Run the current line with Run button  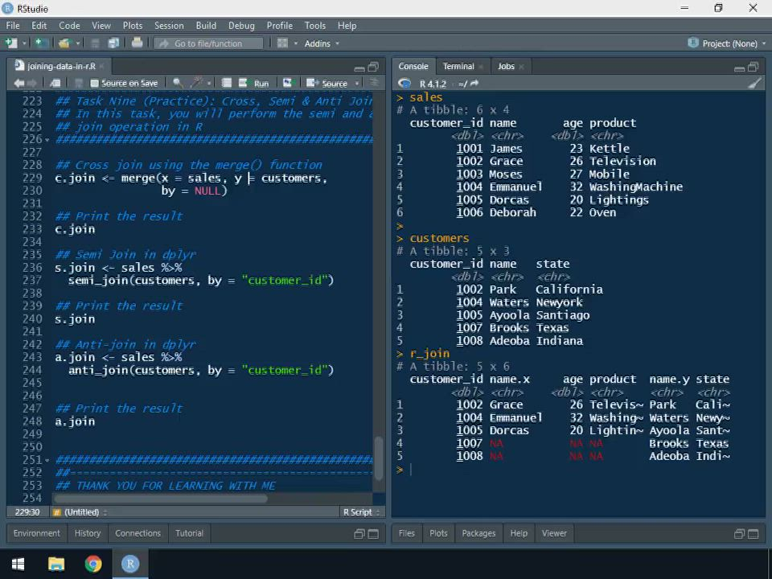(254, 84)
